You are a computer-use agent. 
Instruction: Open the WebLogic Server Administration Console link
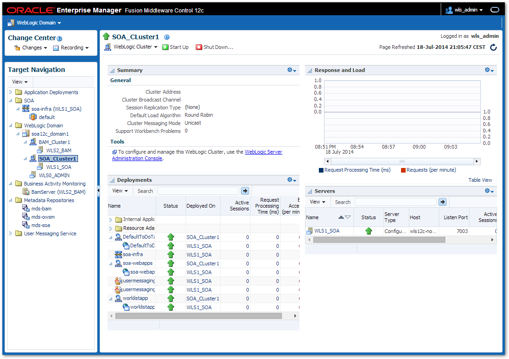pos(263,152)
